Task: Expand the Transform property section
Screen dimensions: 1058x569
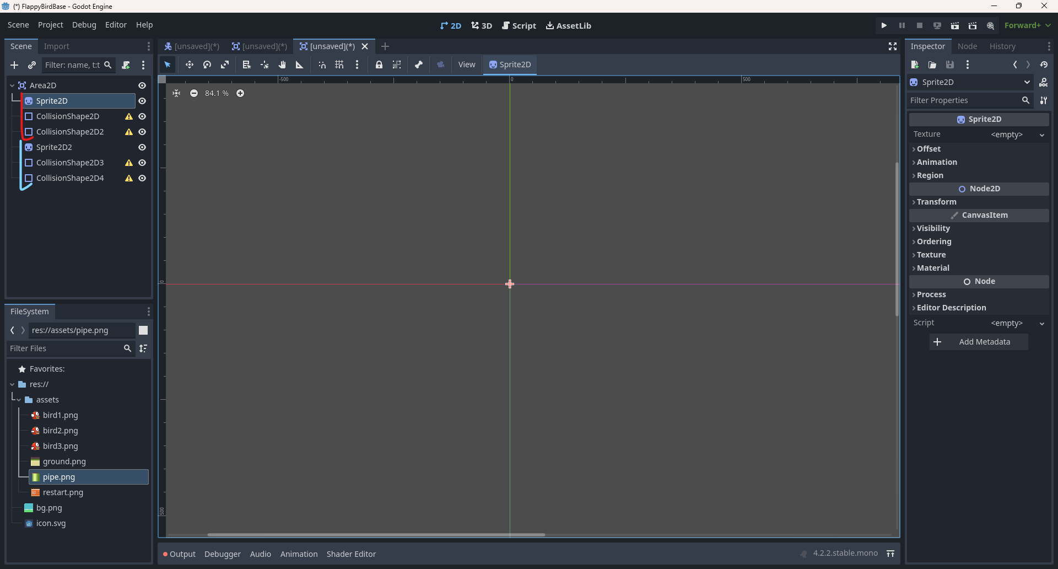Action: (936, 202)
